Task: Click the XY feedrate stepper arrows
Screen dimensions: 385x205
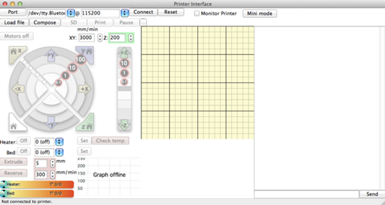Action: (100, 38)
